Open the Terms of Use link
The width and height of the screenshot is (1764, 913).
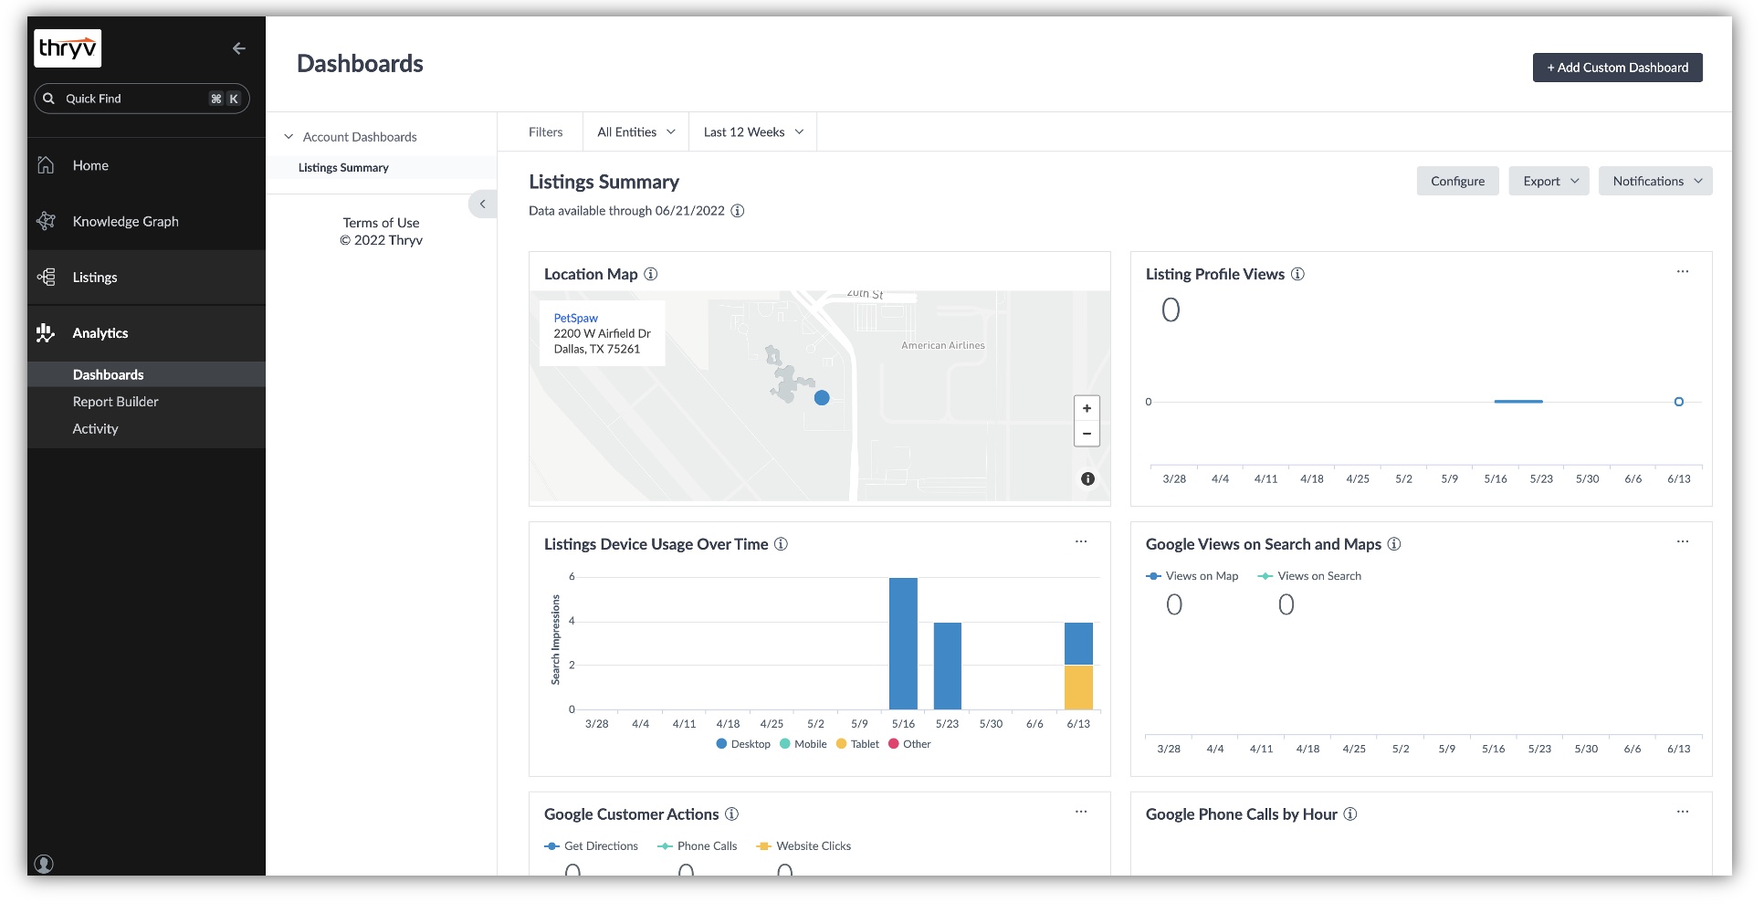coord(381,223)
